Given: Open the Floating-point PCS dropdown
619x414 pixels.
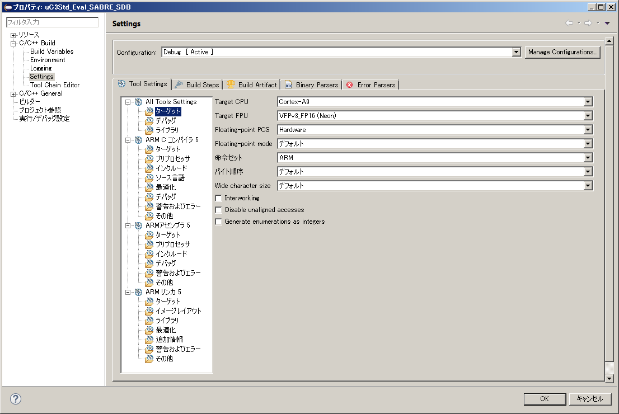Looking at the screenshot, I should [588, 130].
